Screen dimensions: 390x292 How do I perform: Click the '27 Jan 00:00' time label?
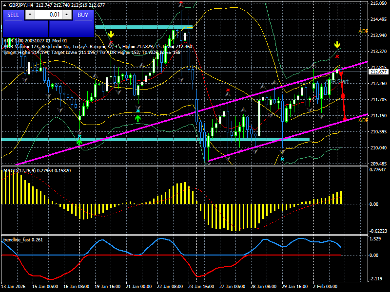click(233, 286)
